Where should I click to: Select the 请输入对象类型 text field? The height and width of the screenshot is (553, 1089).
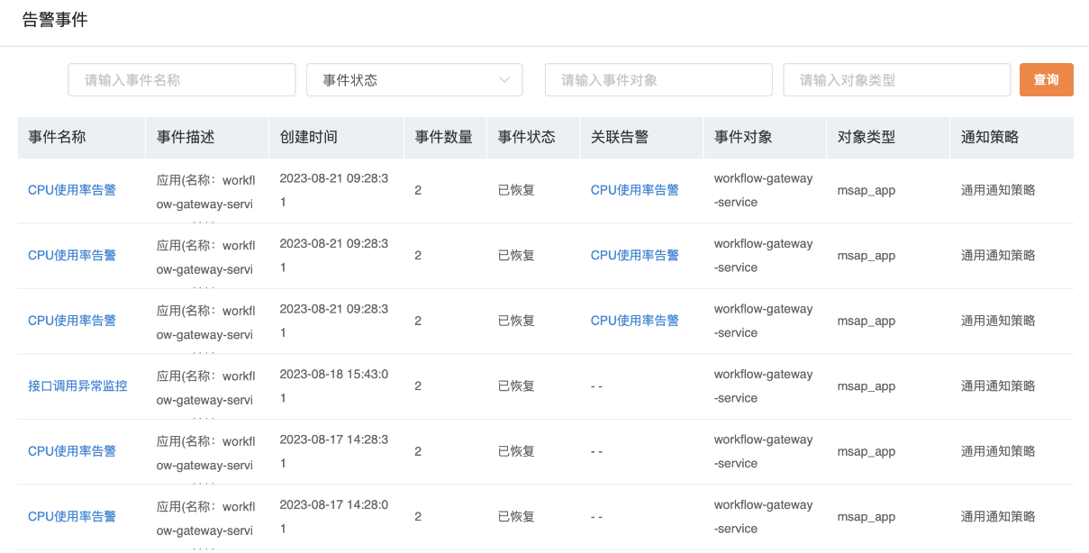896,80
